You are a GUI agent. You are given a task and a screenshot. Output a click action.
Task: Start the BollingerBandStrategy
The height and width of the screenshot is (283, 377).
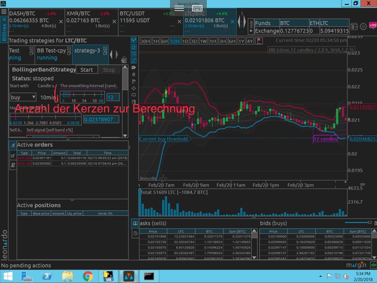tap(86, 70)
